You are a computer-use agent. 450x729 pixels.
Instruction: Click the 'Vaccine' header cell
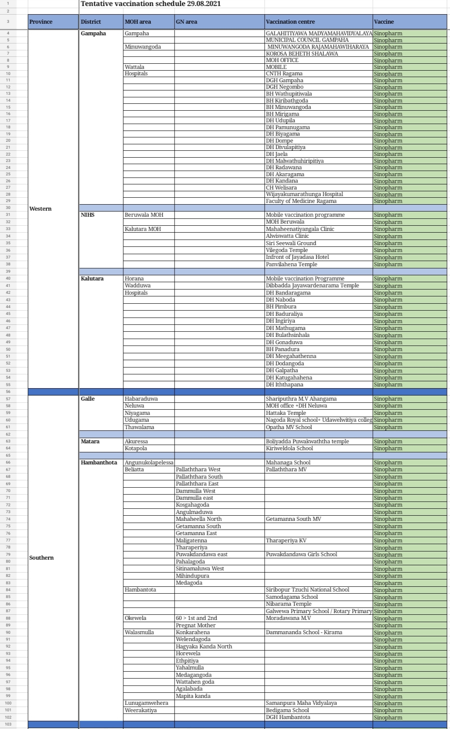(x=410, y=22)
